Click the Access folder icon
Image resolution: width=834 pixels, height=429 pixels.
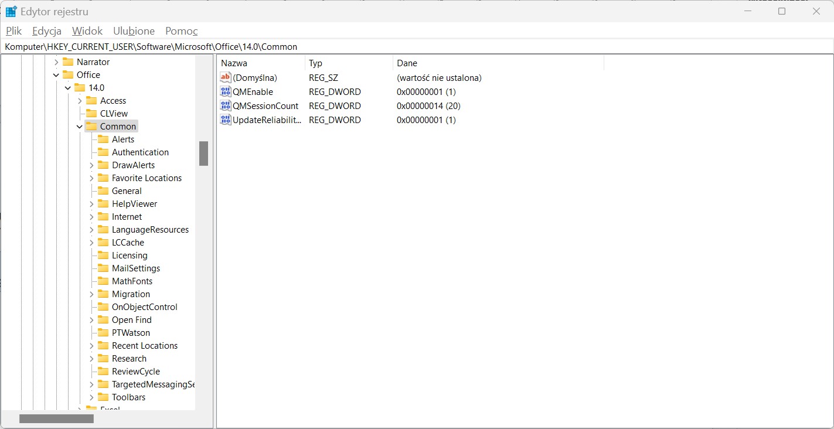[x=91, y=101]
